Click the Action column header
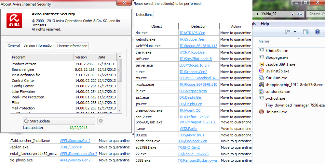The image size is (325, 164). pyautogui.click(x=236, y=26)
